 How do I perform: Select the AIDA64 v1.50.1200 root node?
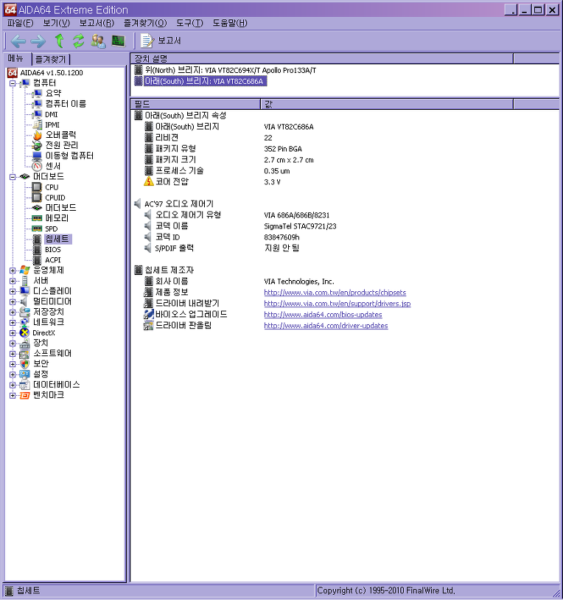52,73
